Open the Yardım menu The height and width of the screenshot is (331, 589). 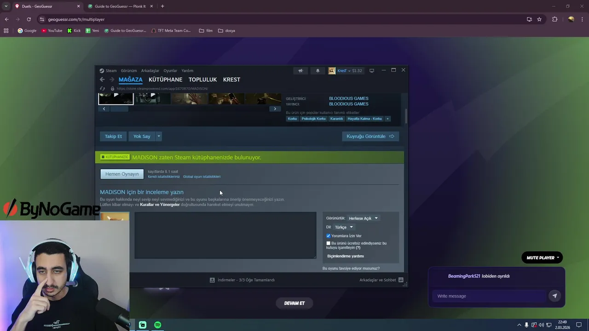click(x=187, y=71)
